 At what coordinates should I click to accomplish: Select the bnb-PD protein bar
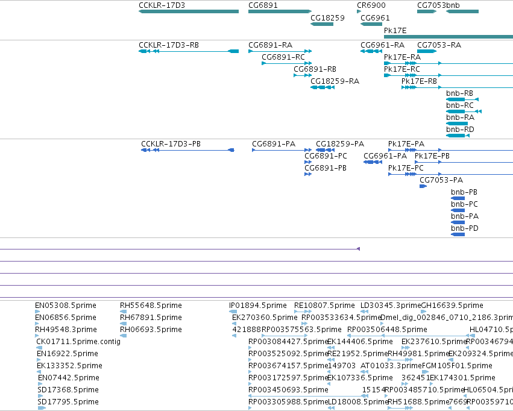458,235
